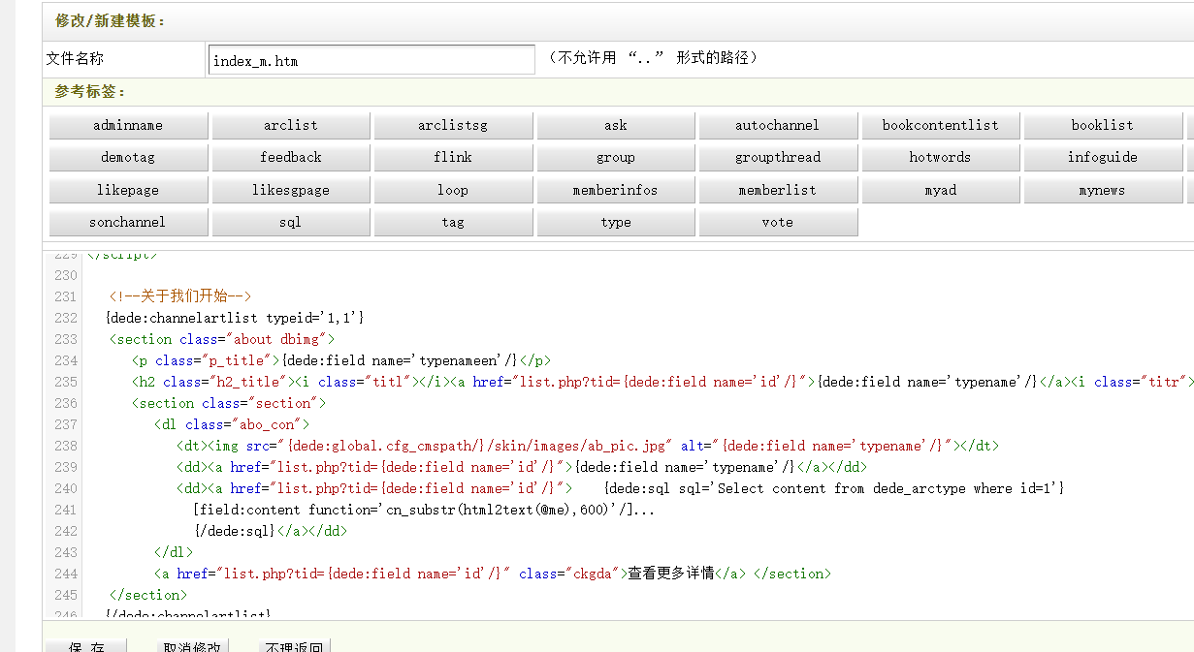Click the 取消修改 cancel changes button
Image resolution: width=1194 pixels, height=652 pixels.
coord(192,646)
